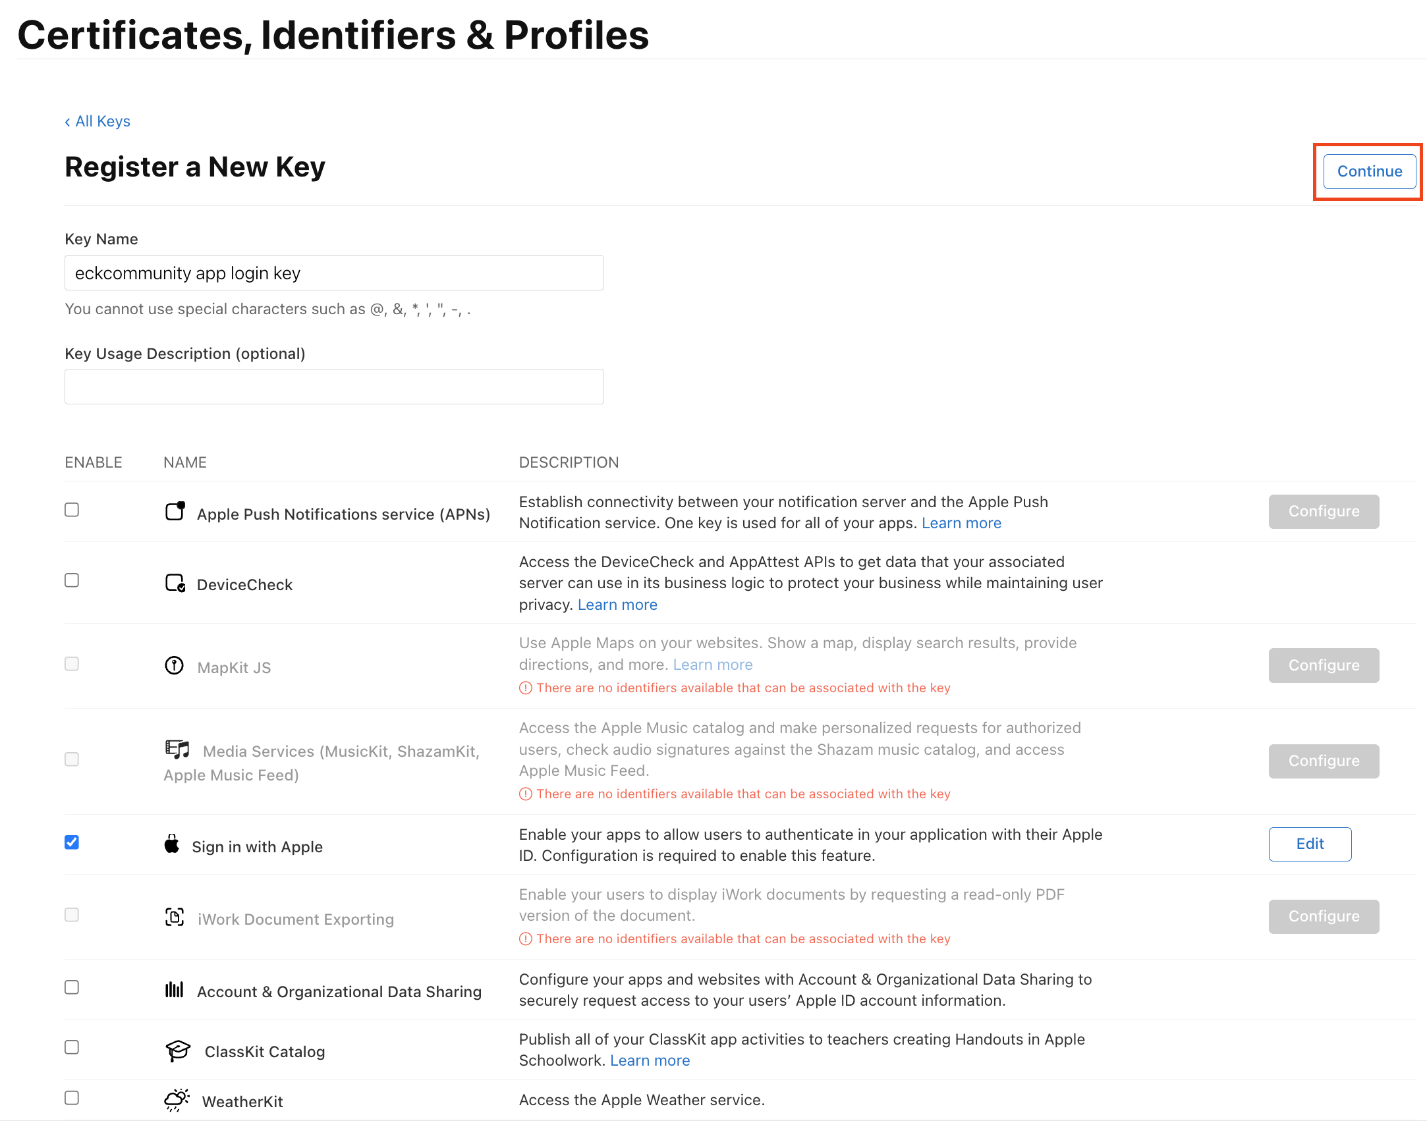Enable the Apple Push Notifications service checkbox
This screenshot has height=1121, width=1427.
pos(72,510)
